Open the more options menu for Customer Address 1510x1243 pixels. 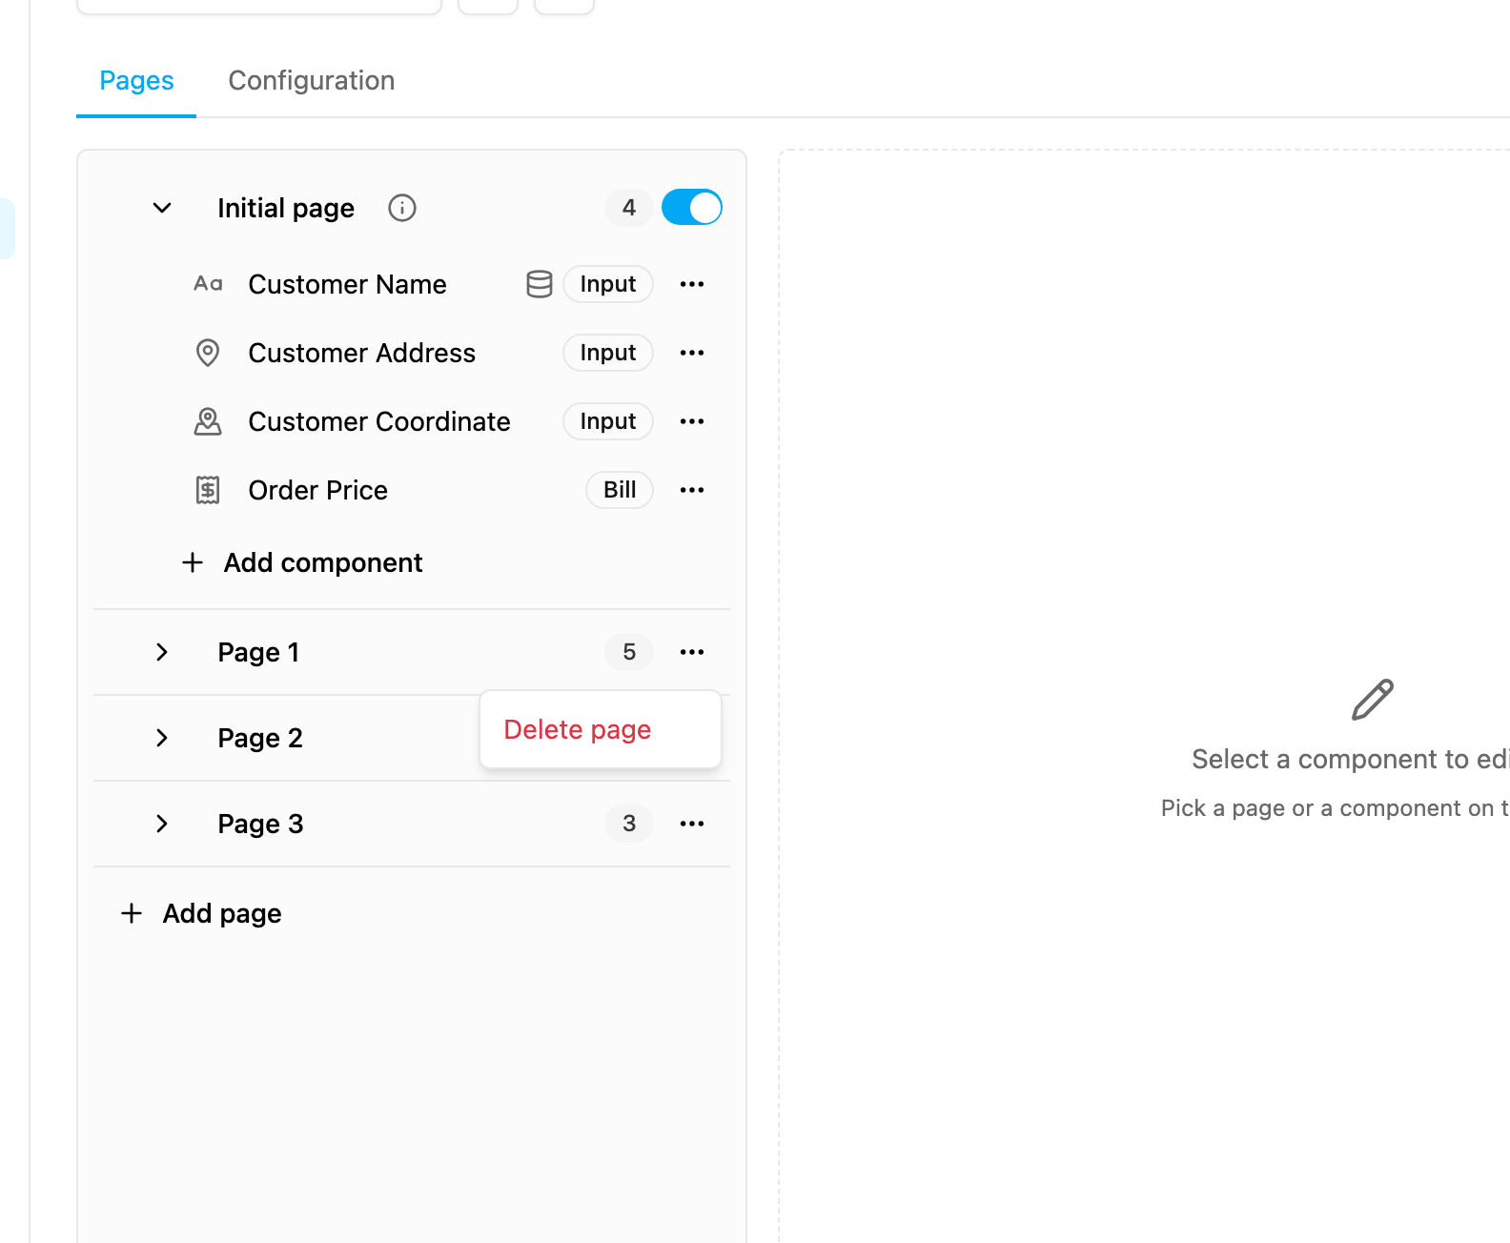[x=692, y=353]
